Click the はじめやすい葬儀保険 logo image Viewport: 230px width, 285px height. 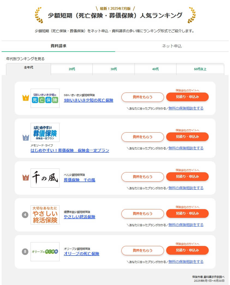(45, 132)
